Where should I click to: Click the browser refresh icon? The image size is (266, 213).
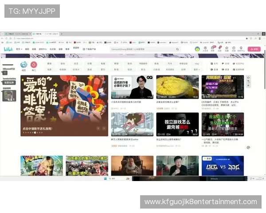click(6, 39)
